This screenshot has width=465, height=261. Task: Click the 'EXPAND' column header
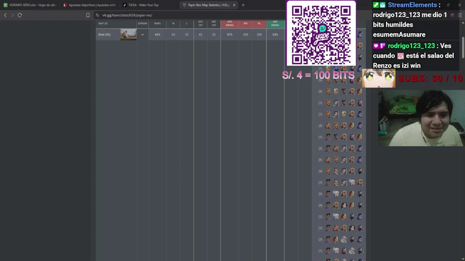tap(142, 24)
